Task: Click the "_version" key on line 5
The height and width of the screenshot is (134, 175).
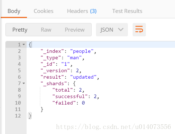Action: click(55, 71)
